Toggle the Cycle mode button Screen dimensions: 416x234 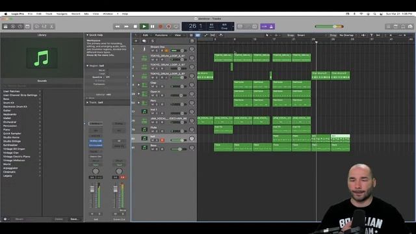176,27
